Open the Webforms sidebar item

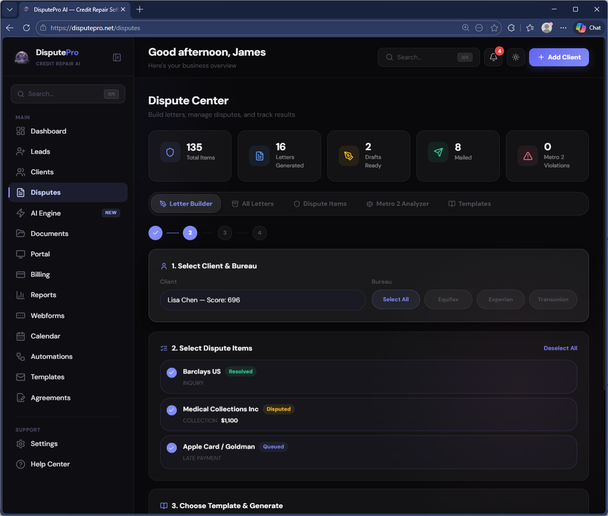point(47,316)
